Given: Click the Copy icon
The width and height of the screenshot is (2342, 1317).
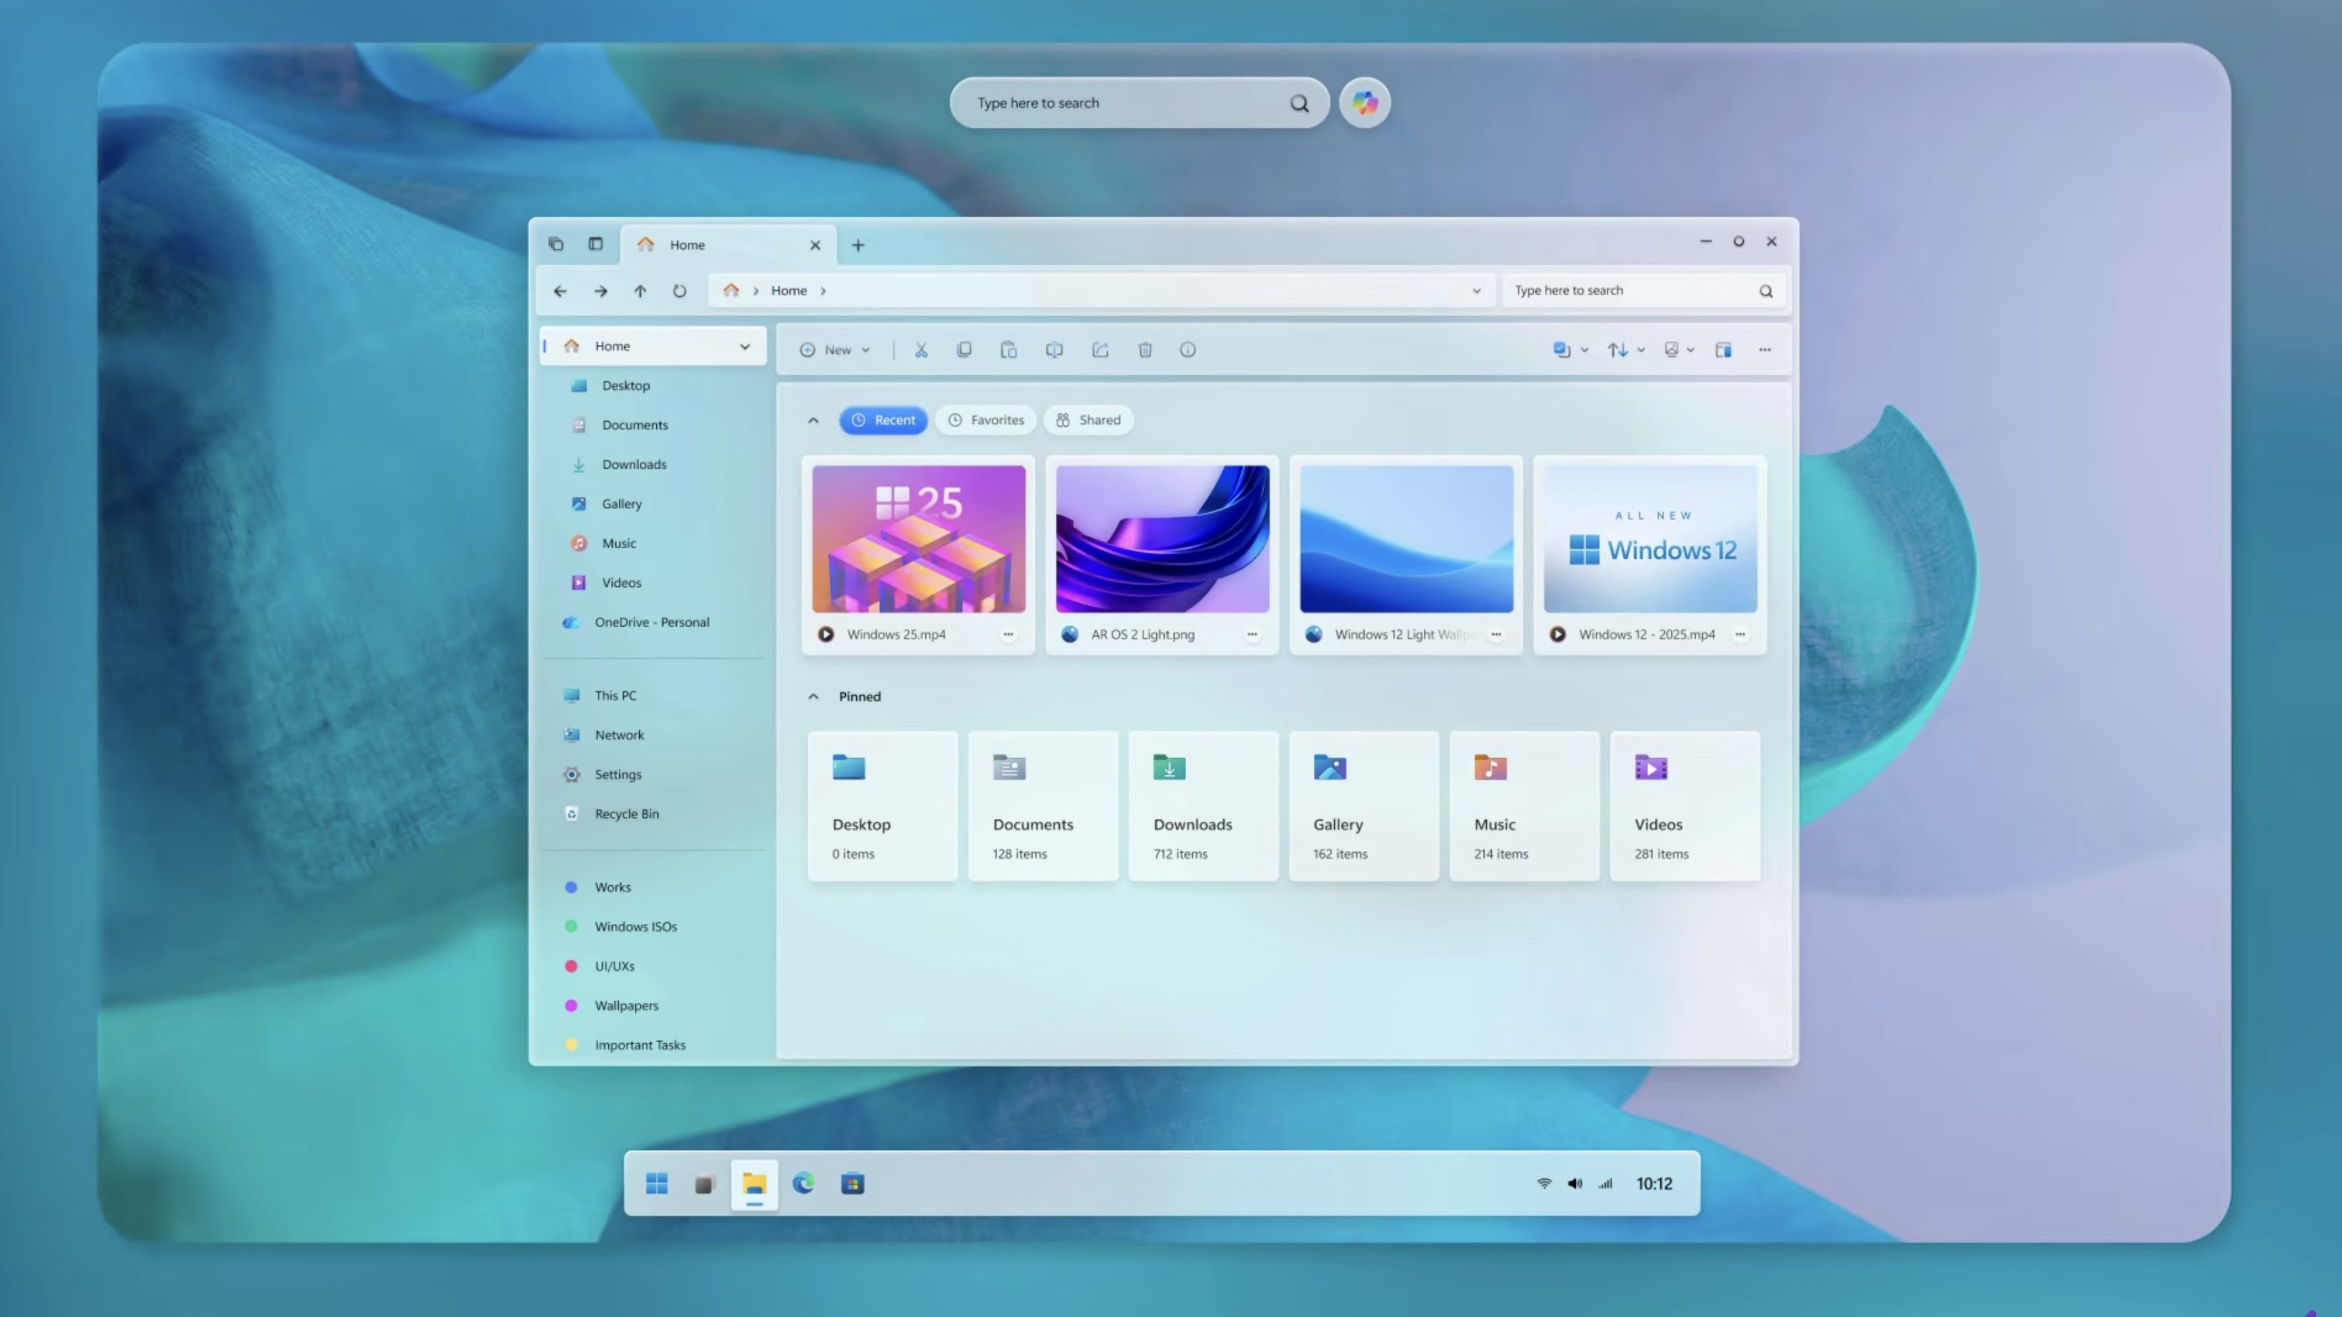Looking at the screenshot, I should pos(964,350).
